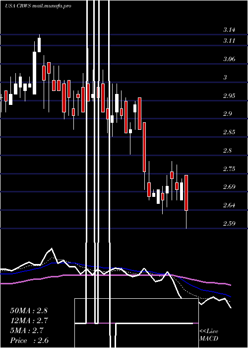This screenshot has width=248, height=348.
Task: Click the 2.85 price axis label
Action: (229, 132)
